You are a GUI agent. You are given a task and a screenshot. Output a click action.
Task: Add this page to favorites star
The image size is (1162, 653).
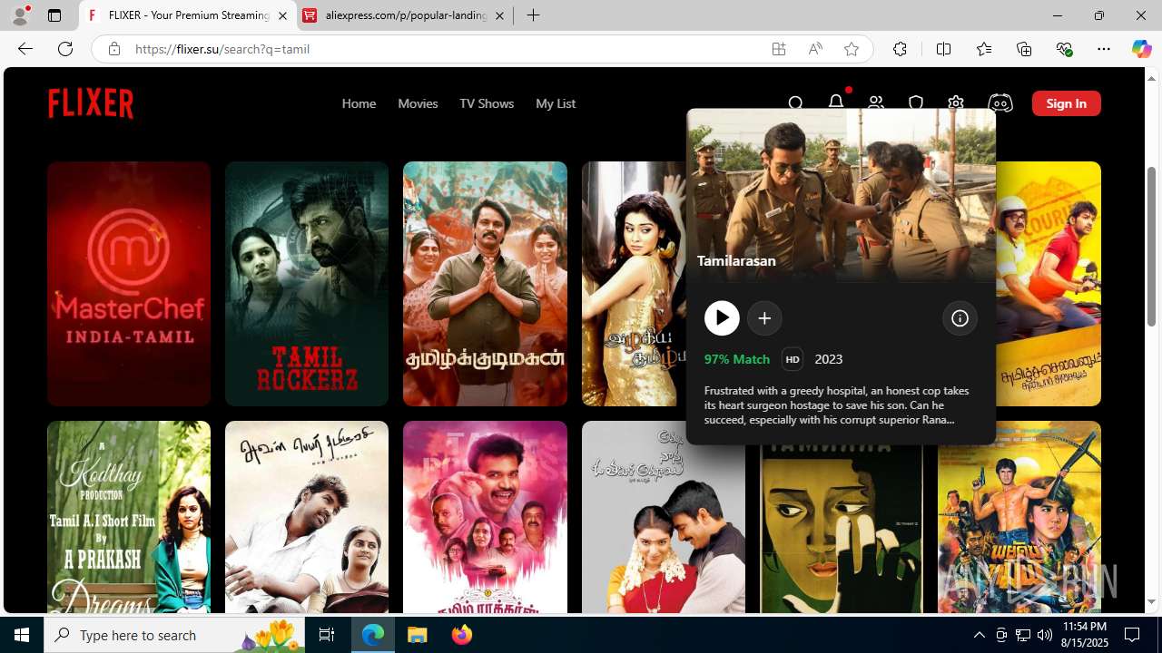[851, 49]
